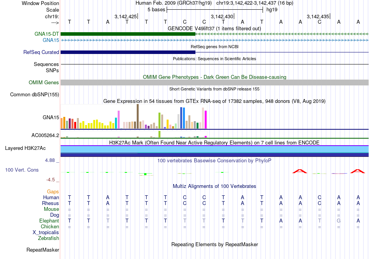Viewport: 369px width, 259px height.
Task: Click the green GNA15-DT exon block
Action: pos(128,34)
